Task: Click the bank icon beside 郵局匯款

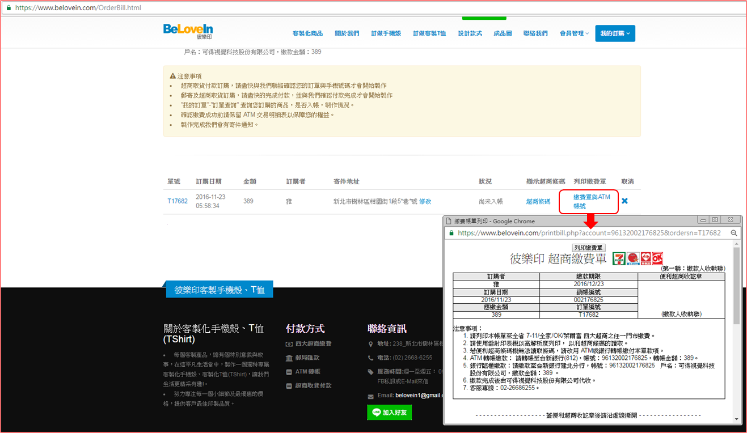Action: (x=289, y=358)
